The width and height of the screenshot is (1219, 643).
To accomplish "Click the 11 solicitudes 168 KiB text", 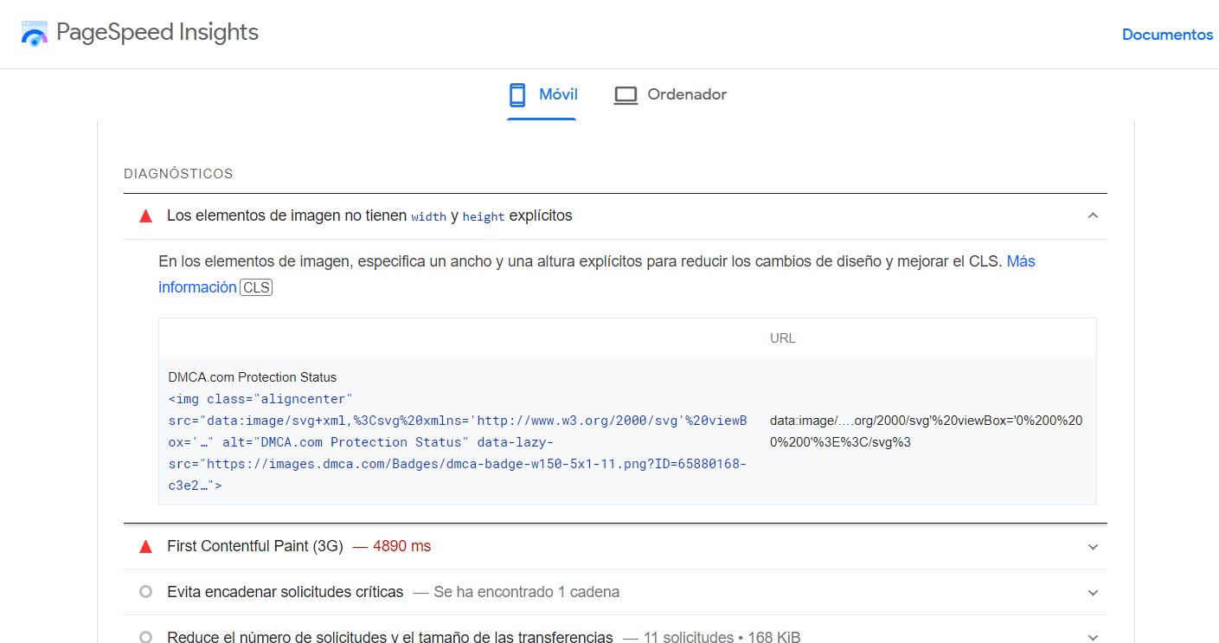I will click(x=722, y=638).
